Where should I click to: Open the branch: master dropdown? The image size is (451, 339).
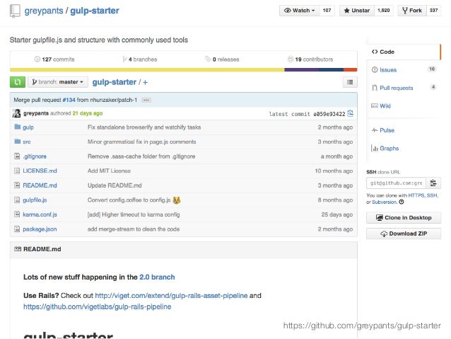point(58,82)
